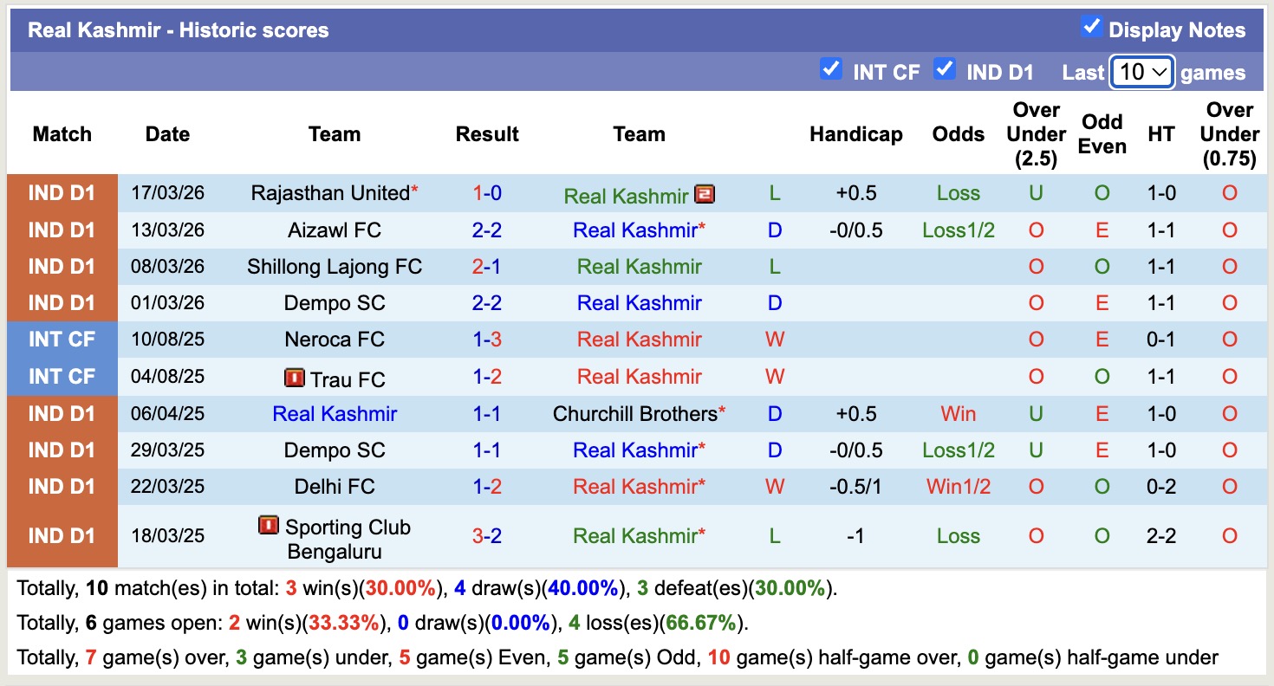Select the INT CF badge on Neroca FC row
Viewport: 1274px width, 686px height.
pyautogui.click(x=62, y=340)
